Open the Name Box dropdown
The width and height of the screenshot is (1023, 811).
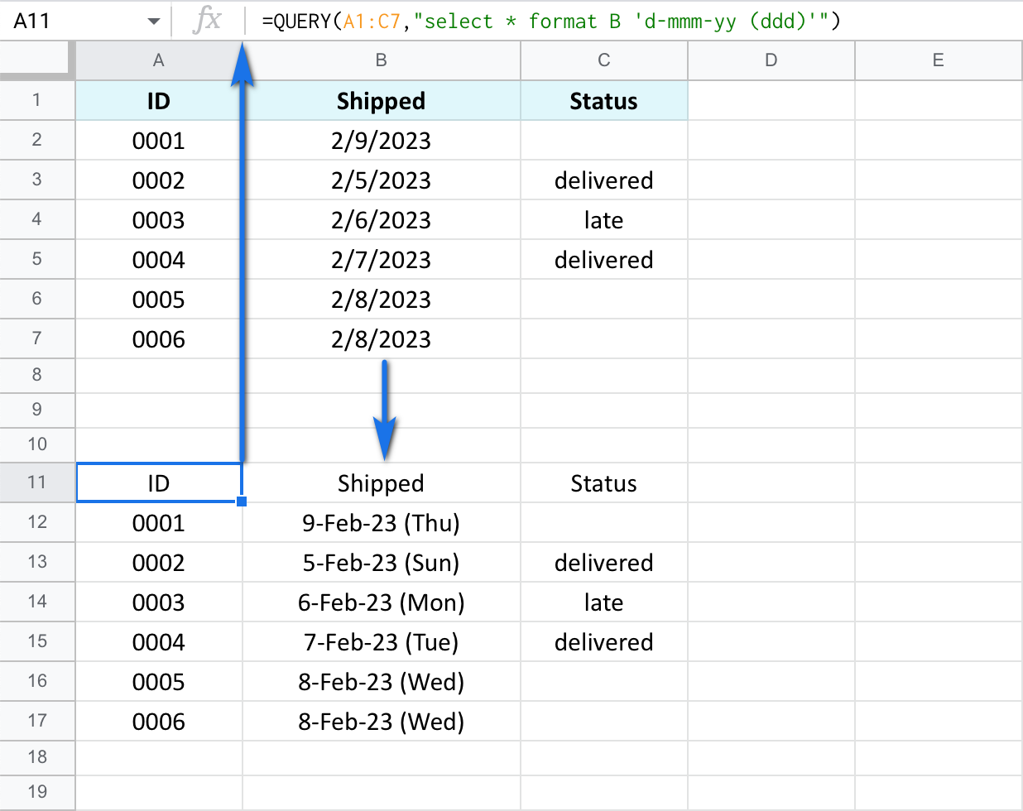[x=151, y=21]
